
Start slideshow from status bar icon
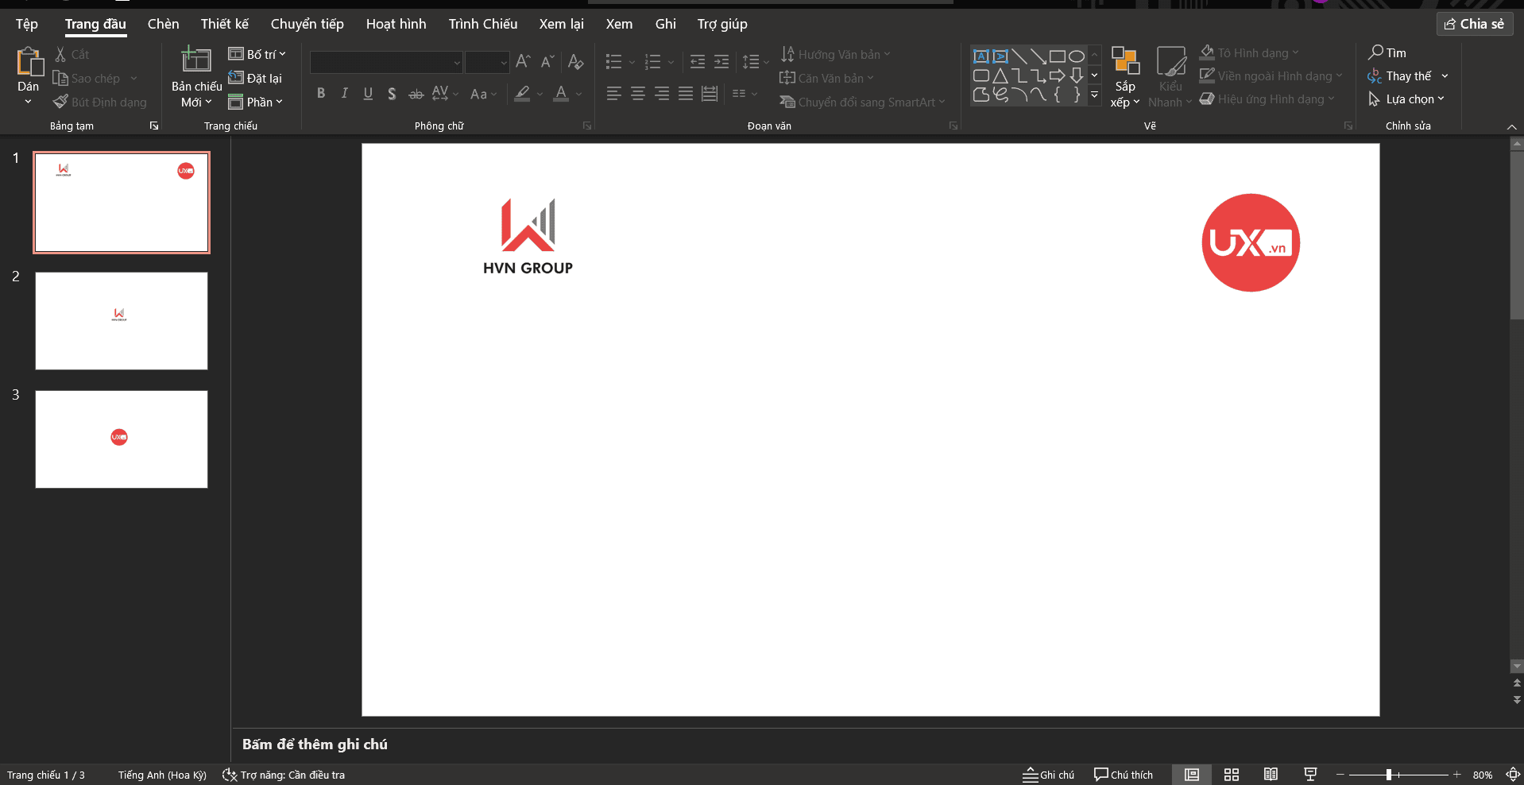click(x=1310, y=775)
